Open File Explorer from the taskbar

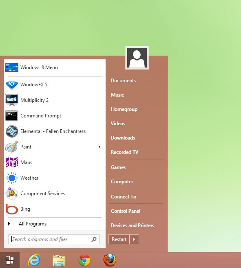click(x=59, y=261)
